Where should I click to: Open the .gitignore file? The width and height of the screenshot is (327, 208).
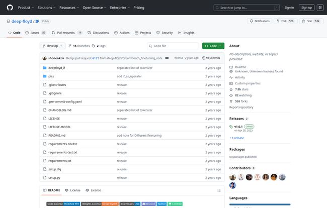pos(55,93)
